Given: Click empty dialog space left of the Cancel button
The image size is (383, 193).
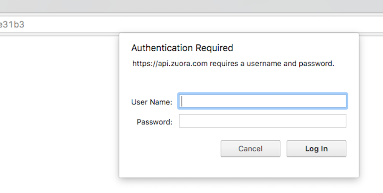Looking at the screenshot, I should [x=170, y=149].
